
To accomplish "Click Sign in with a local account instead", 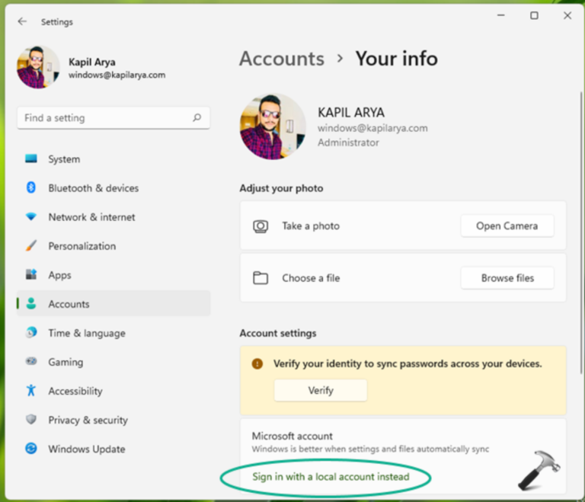I will pyautogui.click(x=331, y=477).
